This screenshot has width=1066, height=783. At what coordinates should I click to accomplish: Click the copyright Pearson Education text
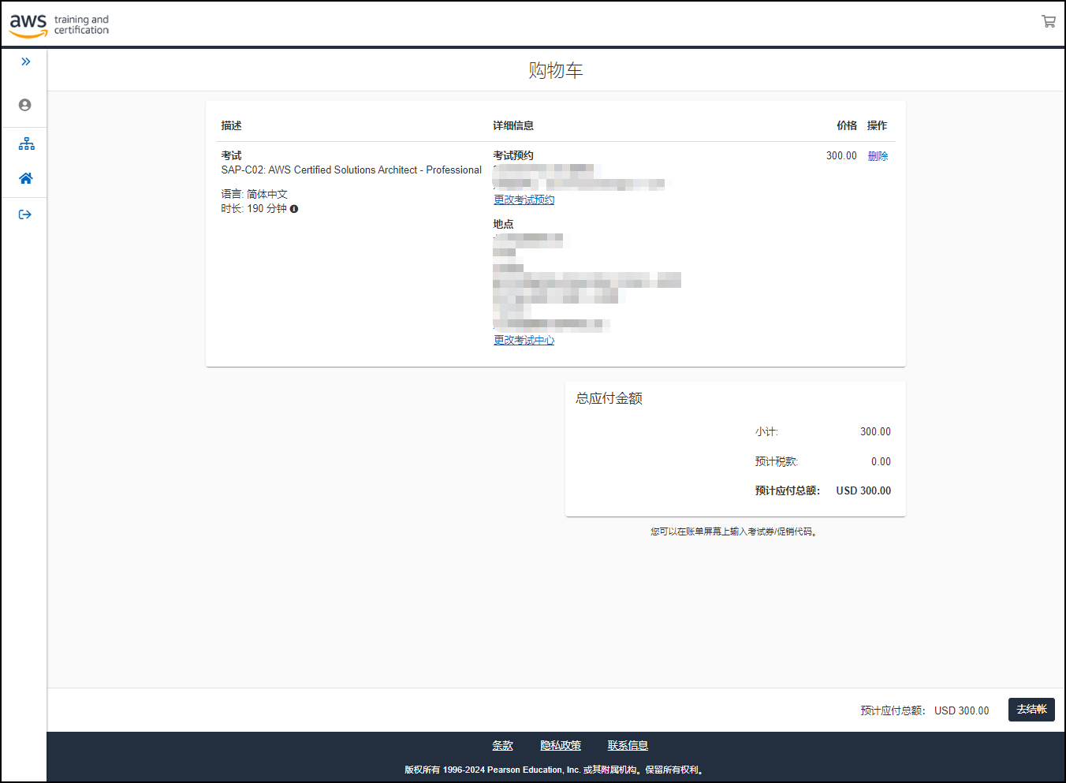pos(555,770)
